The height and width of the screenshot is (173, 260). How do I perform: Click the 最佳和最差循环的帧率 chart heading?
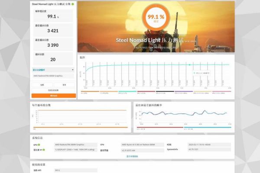(x=149, y=105)
